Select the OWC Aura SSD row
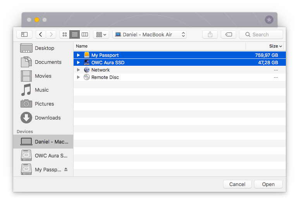Image resolution: width=299 pixels, height=200 pixels. [180, 63]
